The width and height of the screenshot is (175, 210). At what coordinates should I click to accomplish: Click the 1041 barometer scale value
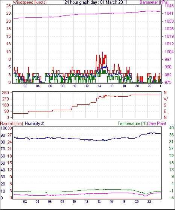[169, 13]
